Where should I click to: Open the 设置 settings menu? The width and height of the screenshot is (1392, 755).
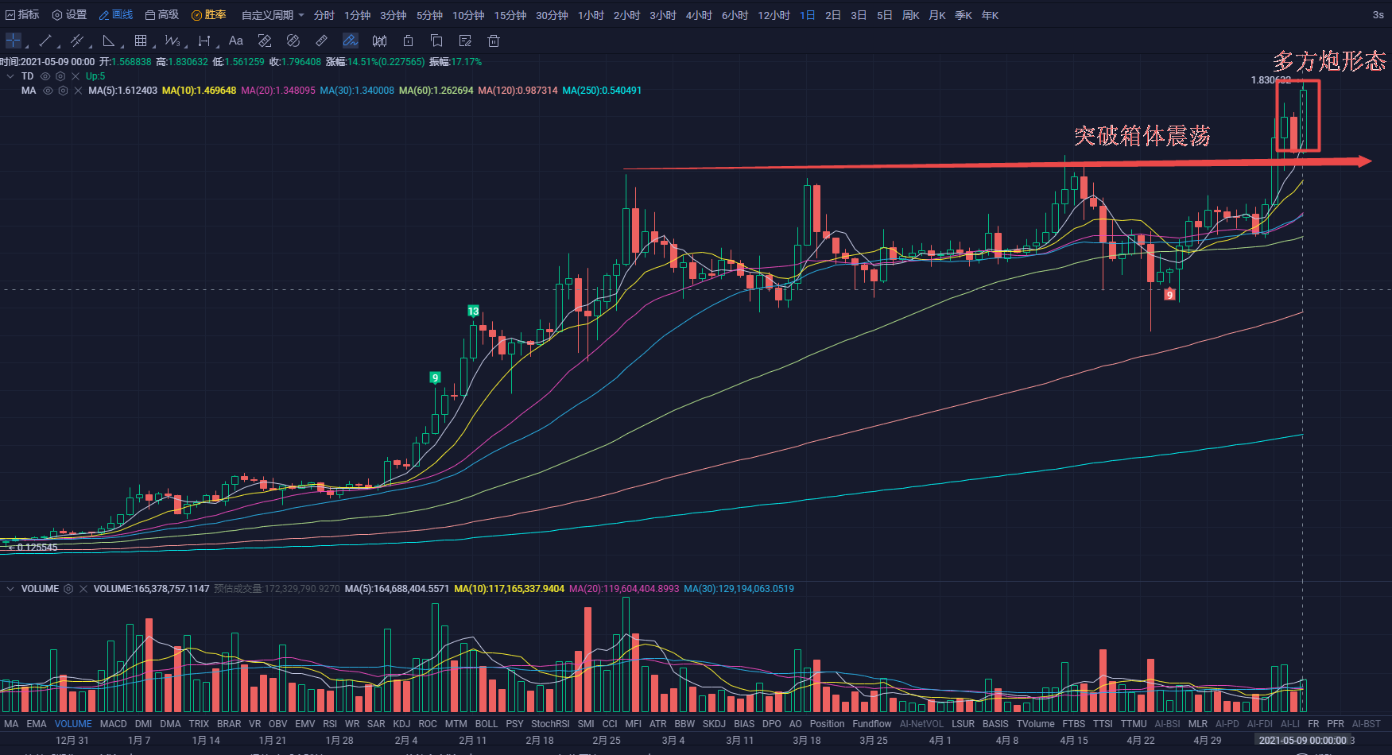coord(69,15)
